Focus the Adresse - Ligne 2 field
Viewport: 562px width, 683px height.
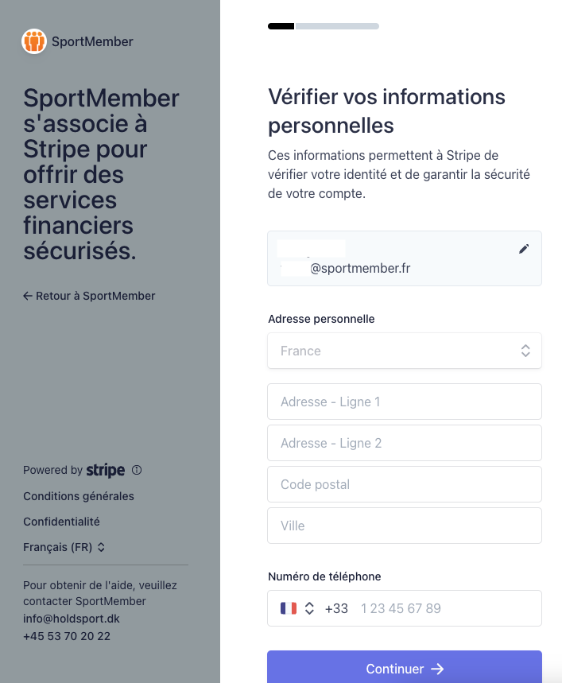tap(405, 443)
